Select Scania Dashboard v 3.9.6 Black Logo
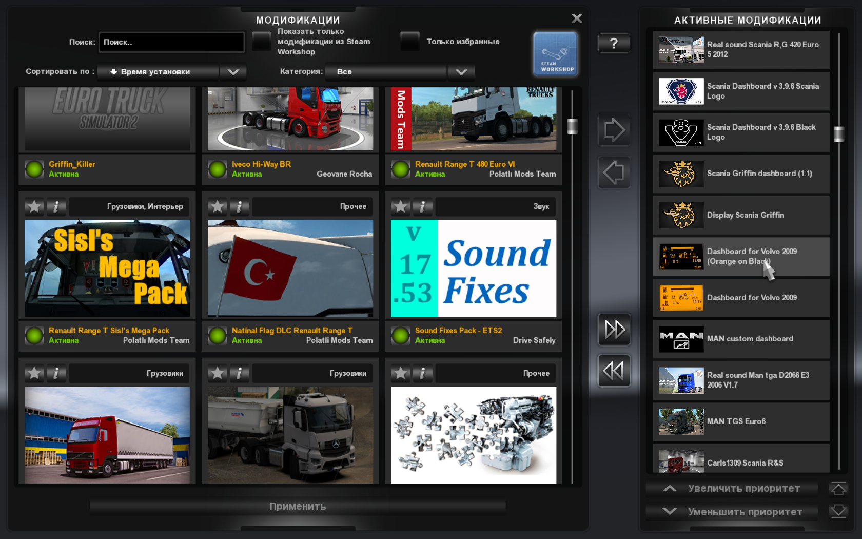The width and height of the screenshot is (862, 539). click(x=741, y=132)
